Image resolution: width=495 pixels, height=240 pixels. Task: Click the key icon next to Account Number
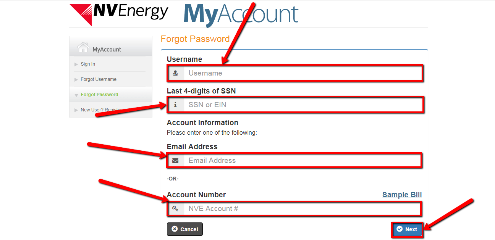[x=176, y=209]
